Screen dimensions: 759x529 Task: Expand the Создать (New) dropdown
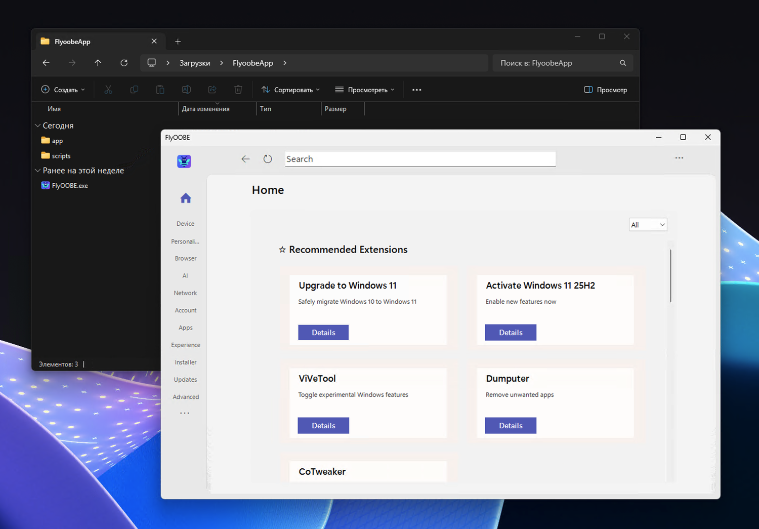[63, 90]
